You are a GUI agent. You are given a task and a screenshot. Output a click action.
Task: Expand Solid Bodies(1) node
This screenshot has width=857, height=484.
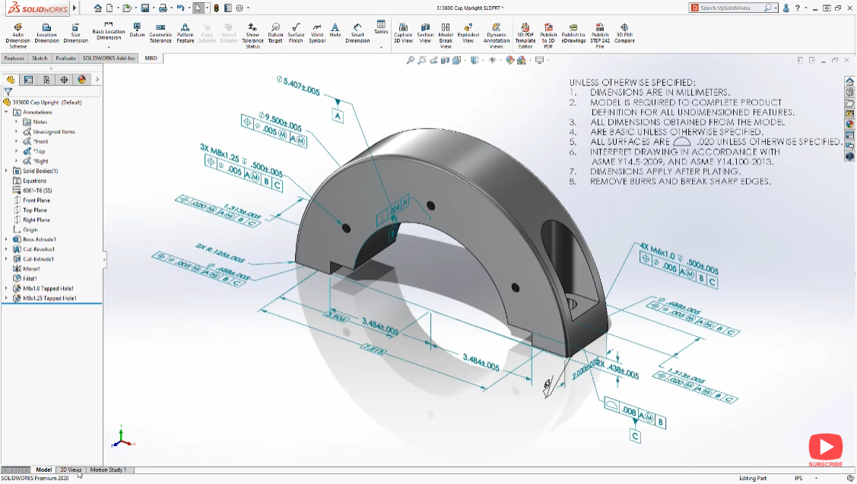[7, 171]
